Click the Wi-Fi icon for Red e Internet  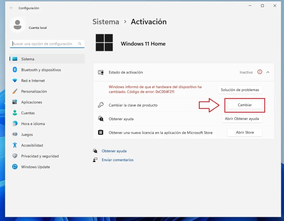15,80
